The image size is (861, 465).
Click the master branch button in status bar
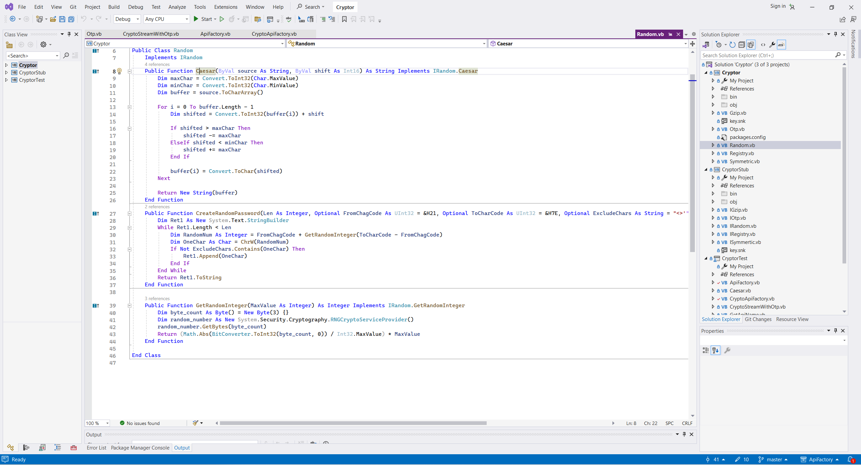774,459
